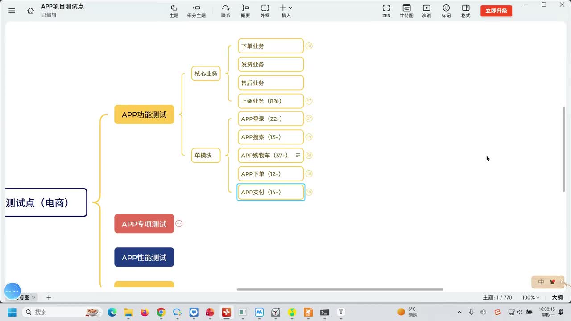The image size is (571, 321).
Task: Click the horizontal scrollbar thumb
Action: (x=340, y=289)
